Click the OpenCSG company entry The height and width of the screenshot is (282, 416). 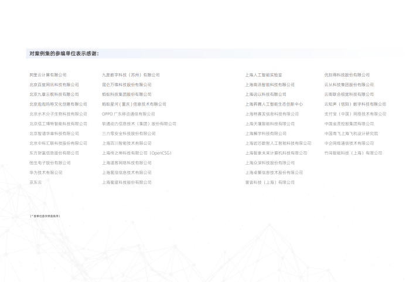(x=137, y=153)
